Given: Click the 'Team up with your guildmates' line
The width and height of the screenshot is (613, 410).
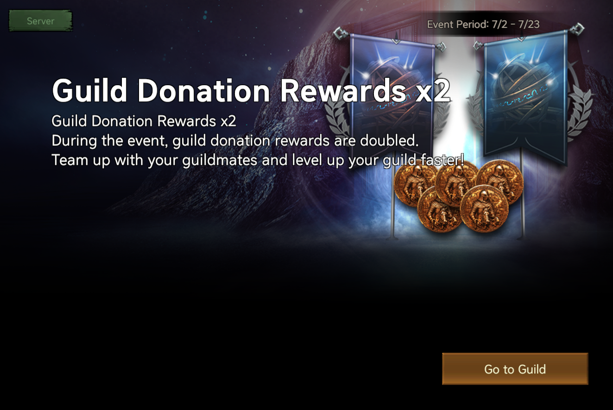Looking at the screenshot, I should coord(258,160).
